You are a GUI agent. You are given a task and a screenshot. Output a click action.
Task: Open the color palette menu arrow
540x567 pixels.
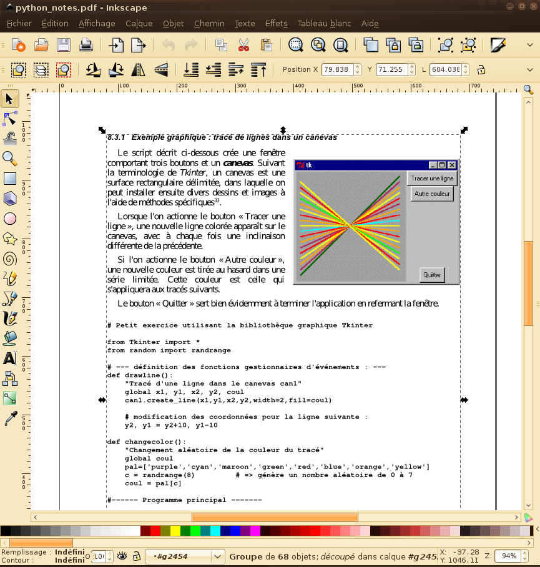pos(537,530)
